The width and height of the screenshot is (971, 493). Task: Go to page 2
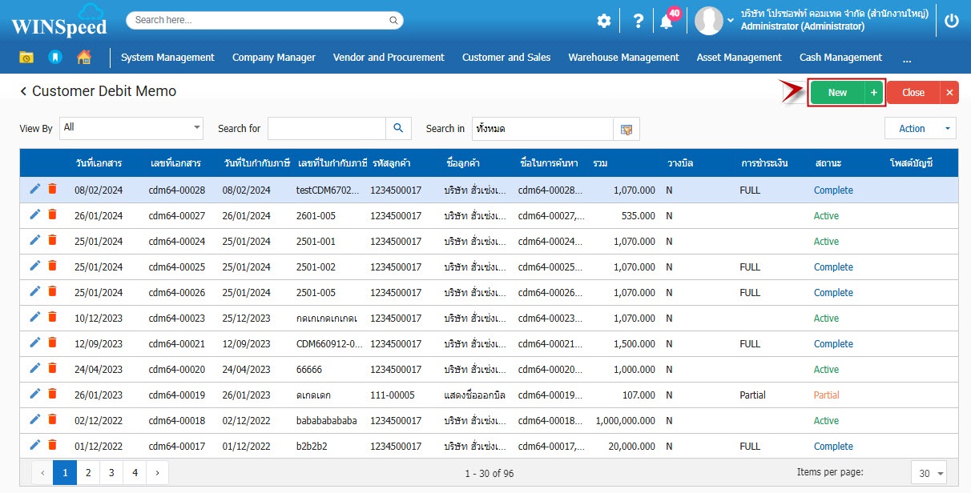click(x=88, y=473)
